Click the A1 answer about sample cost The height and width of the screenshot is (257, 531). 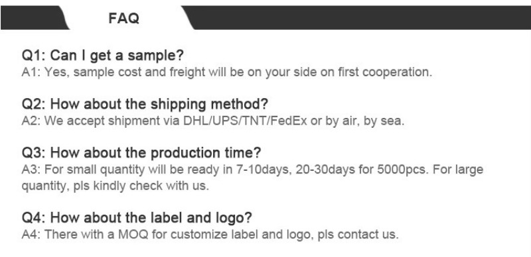227,72
